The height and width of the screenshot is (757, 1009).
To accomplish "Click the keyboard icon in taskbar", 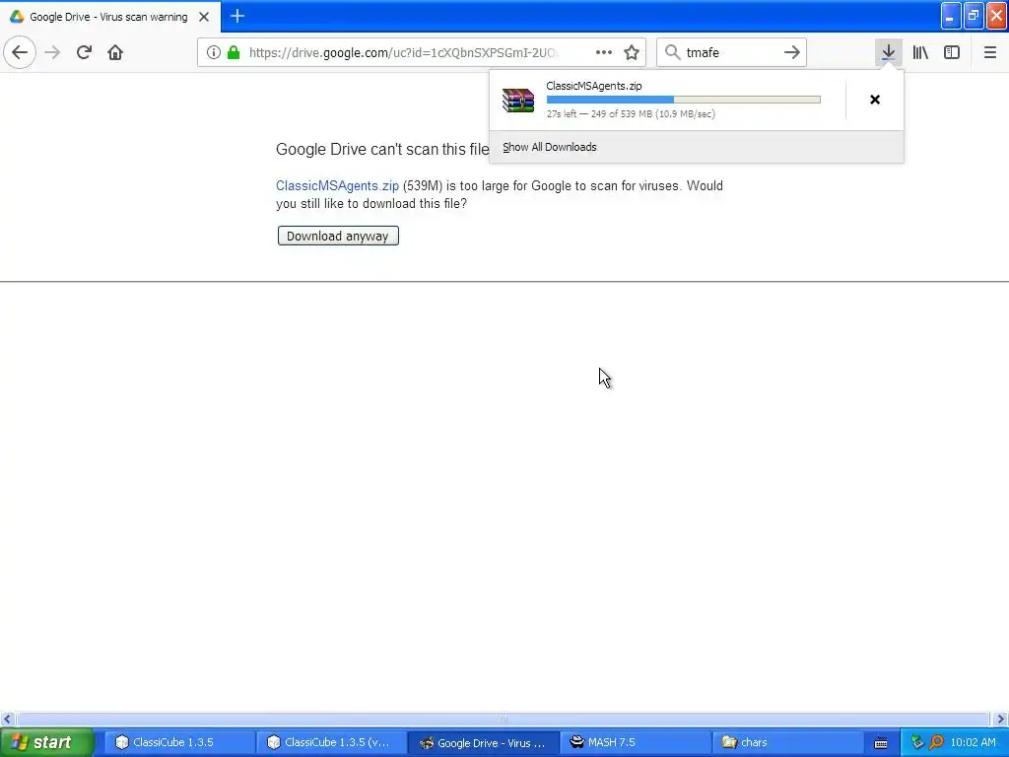I will (x=881, y=743).
